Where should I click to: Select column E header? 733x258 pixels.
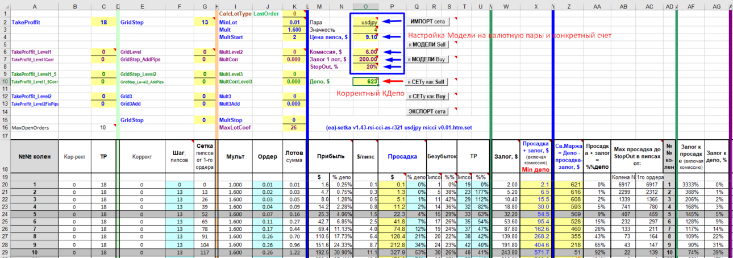141,6
